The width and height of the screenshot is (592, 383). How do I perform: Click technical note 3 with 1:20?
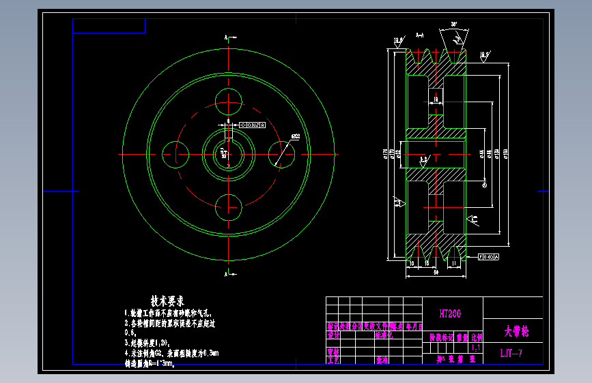tap(147, 343)
